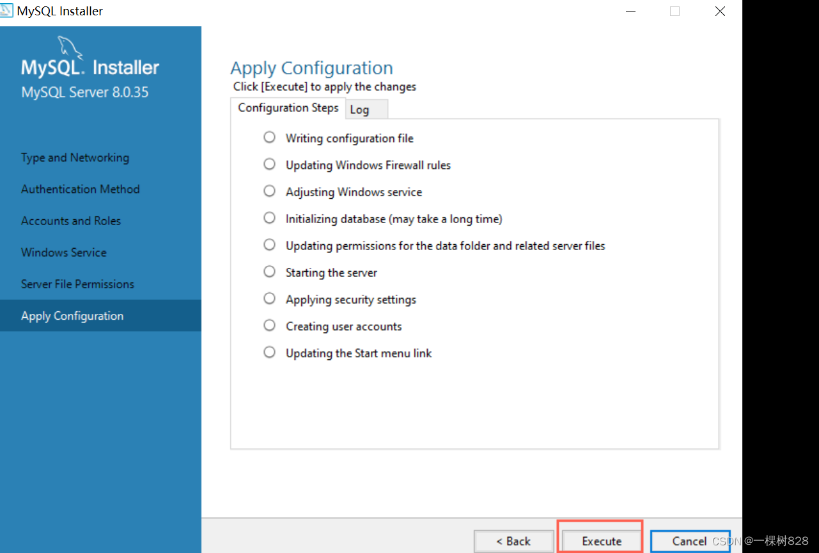Select the Configuration Steps tab
This screenshot has height=553, width=819.
288,108
